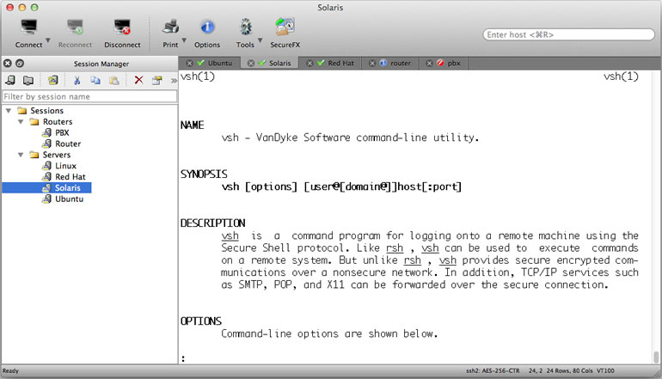Screen dimensions: 662x379
Task: Click the Cut scissors icon in Session Manager
Action: coord(77,80)
